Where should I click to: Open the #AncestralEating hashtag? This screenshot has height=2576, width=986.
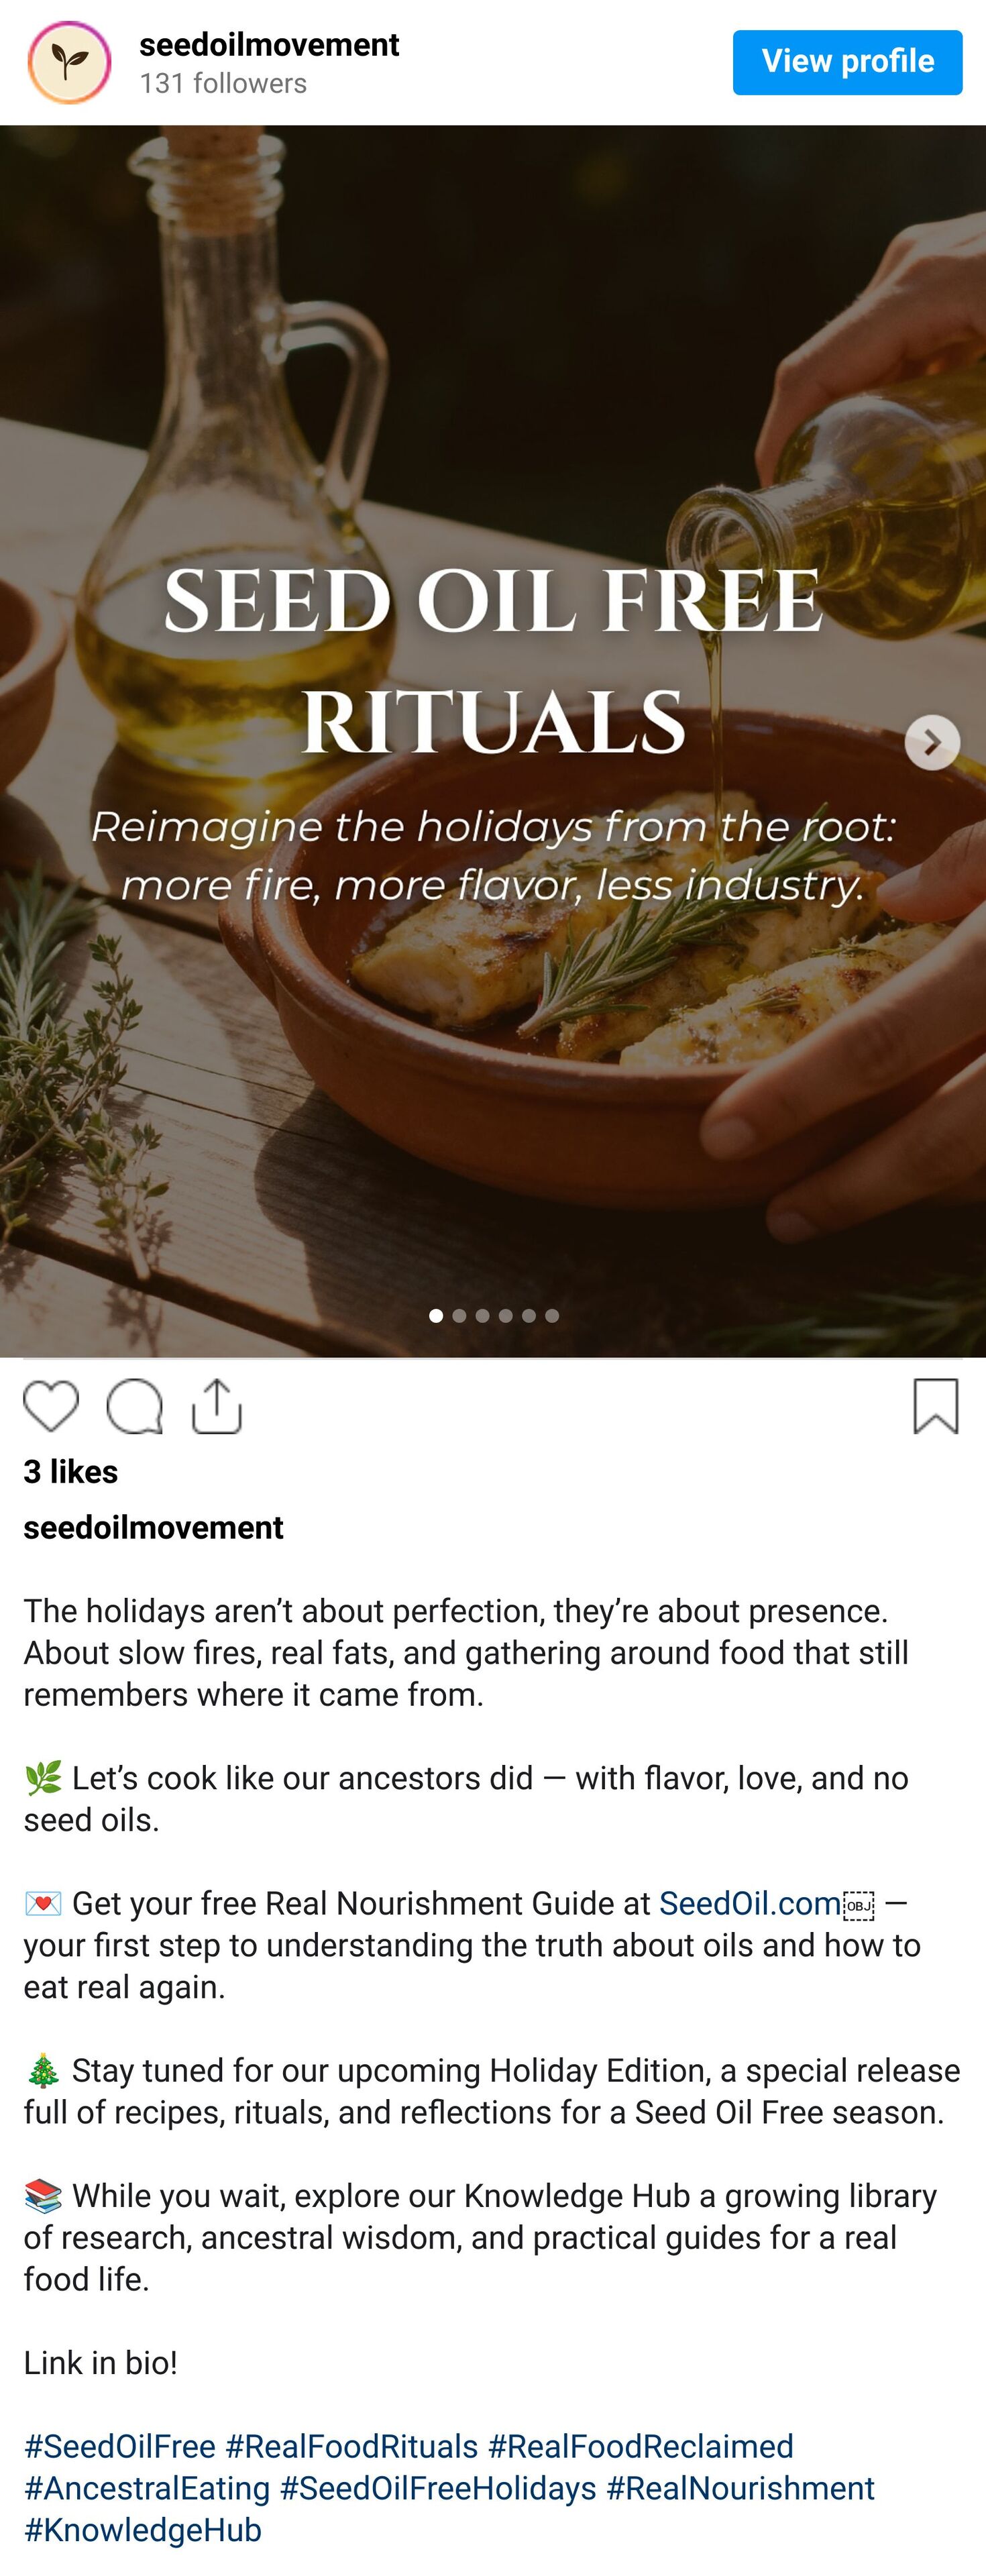point(147,2488)
